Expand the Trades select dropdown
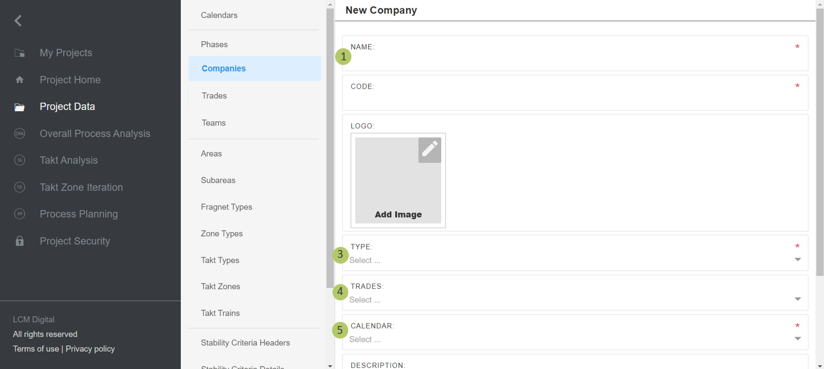The height and width of the screenshot is (369, 824). pos(574,300)
